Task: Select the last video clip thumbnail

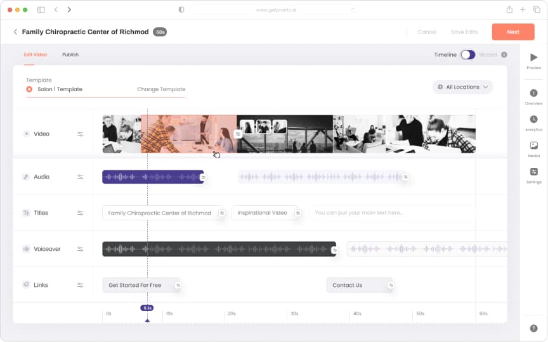Action: [x=431, y=134]
